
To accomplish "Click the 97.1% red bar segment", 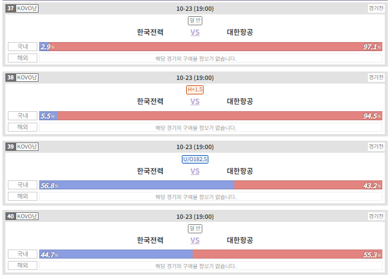I will pyautogui.click(x=216, y=47).
